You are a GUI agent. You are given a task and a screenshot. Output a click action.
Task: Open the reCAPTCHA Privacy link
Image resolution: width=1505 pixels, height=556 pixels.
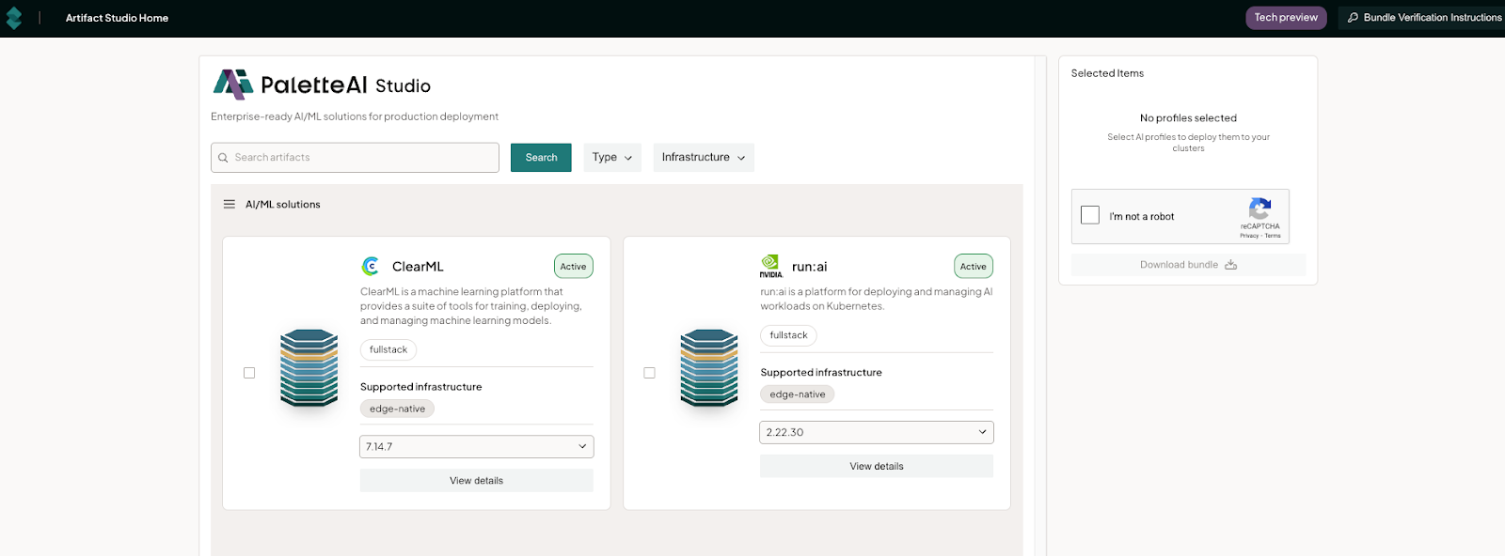coord(1249,236)
